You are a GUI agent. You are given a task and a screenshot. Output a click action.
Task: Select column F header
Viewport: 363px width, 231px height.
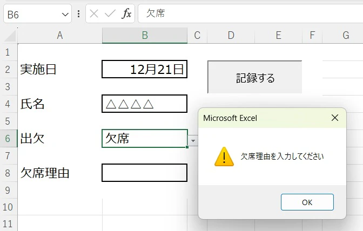[x=312, y=36]
